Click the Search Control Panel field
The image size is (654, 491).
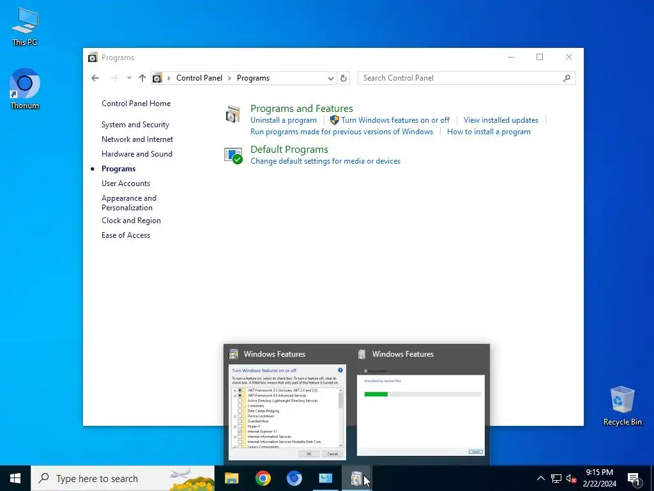(466, 78)
